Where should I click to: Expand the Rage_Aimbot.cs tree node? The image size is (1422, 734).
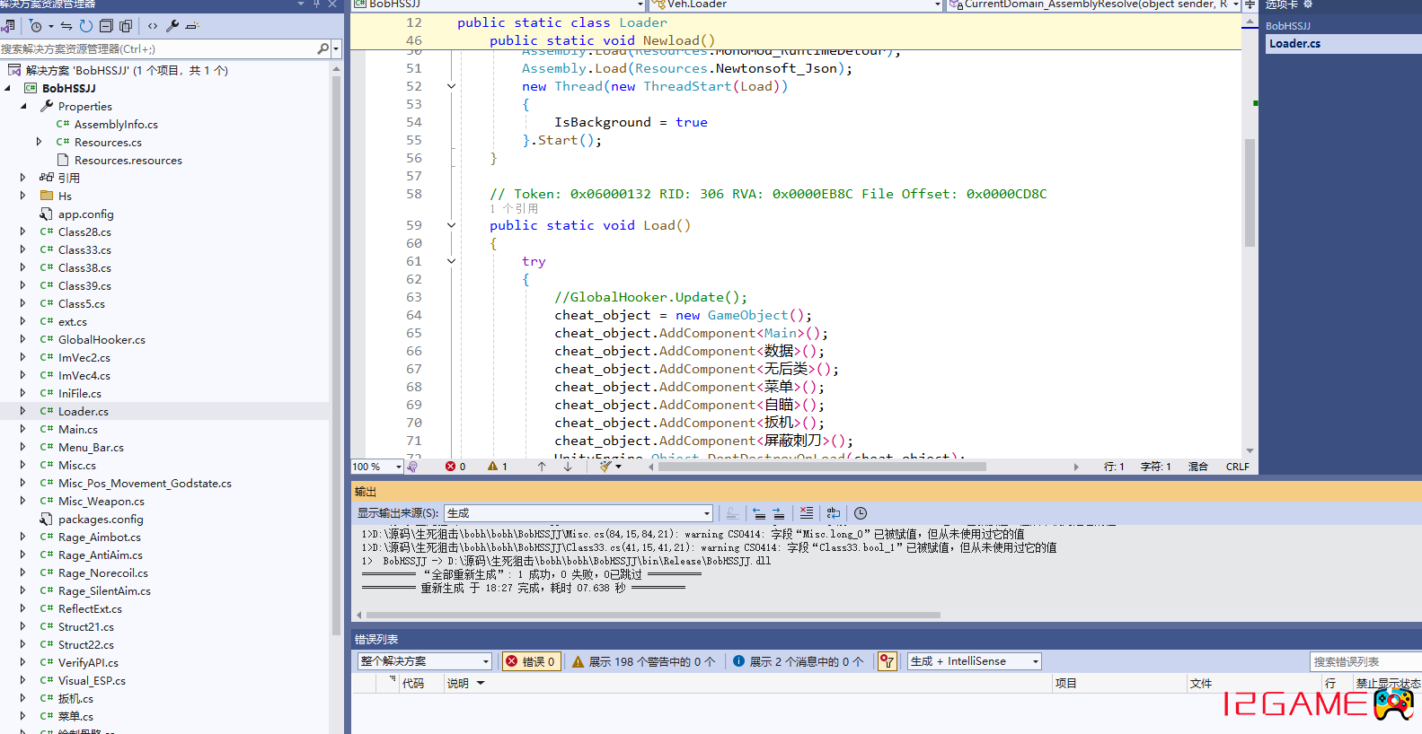[x=23, y=537]
